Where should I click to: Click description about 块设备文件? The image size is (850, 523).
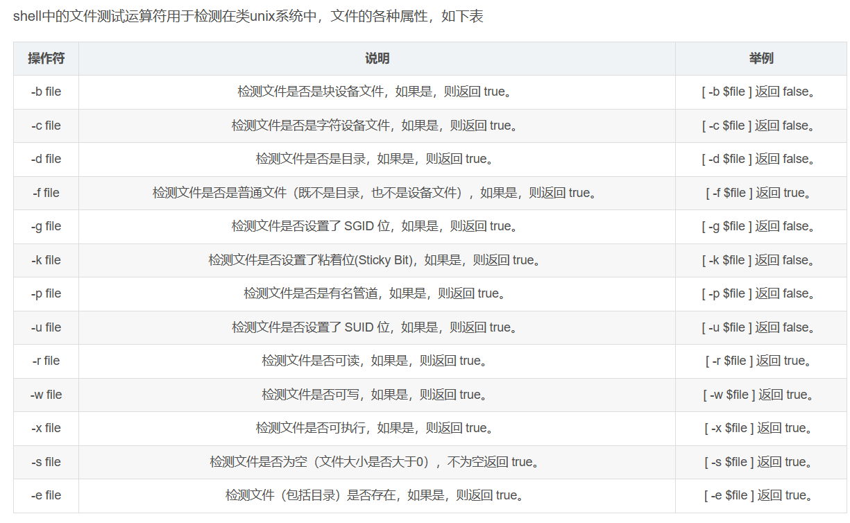coord(377,92)
